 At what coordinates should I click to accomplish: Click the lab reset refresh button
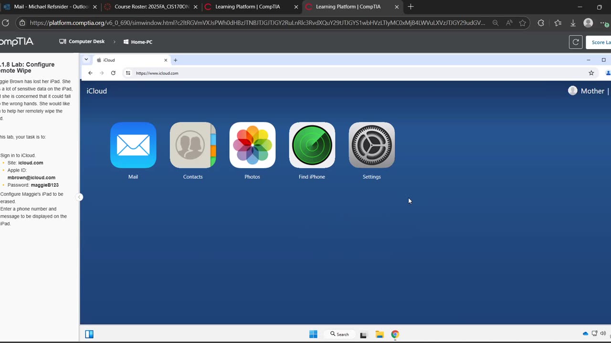tap(576, 42)
